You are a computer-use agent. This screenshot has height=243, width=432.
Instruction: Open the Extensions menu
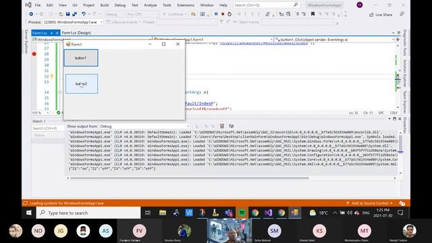[186, 5]
